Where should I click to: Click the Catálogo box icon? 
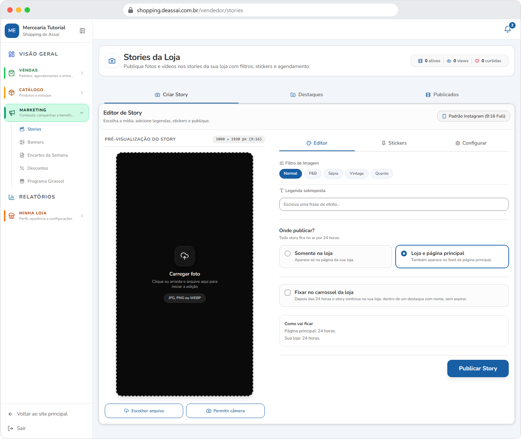coord(12,93)
